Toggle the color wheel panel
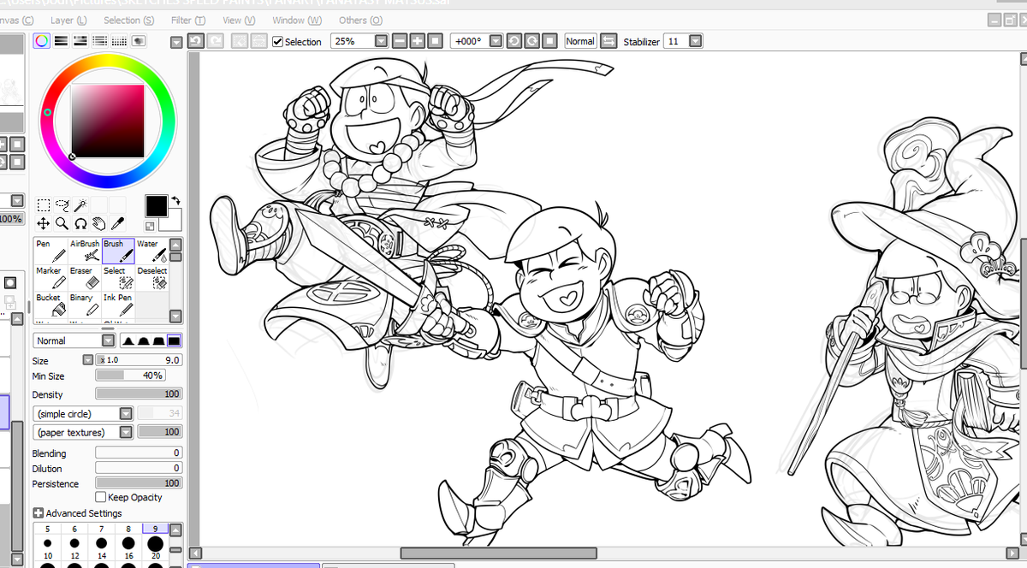1027x568 pixels. point(42,40)
